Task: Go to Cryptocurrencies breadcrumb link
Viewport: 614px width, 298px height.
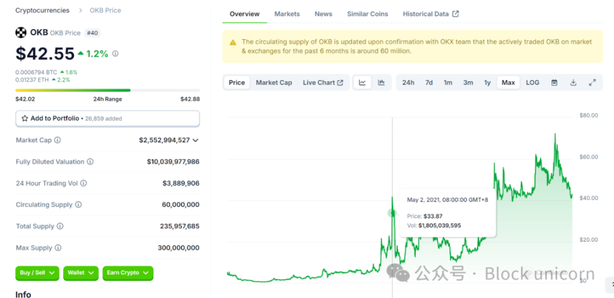Action: coord(42,10)
